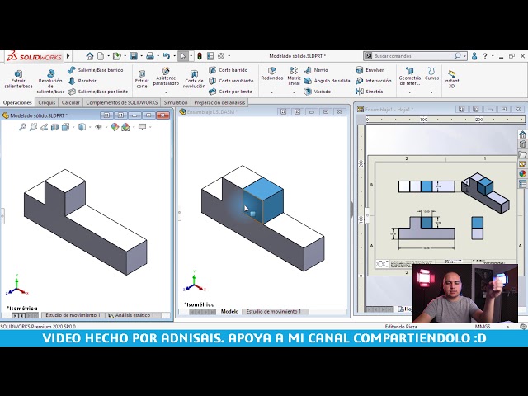Click the Home icon in quick access toolbar
Viewport: 528px width, 396px height.
click(90, 56)
